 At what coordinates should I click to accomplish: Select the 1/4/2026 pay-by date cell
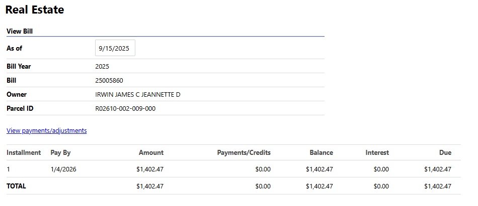coord(64,169)
